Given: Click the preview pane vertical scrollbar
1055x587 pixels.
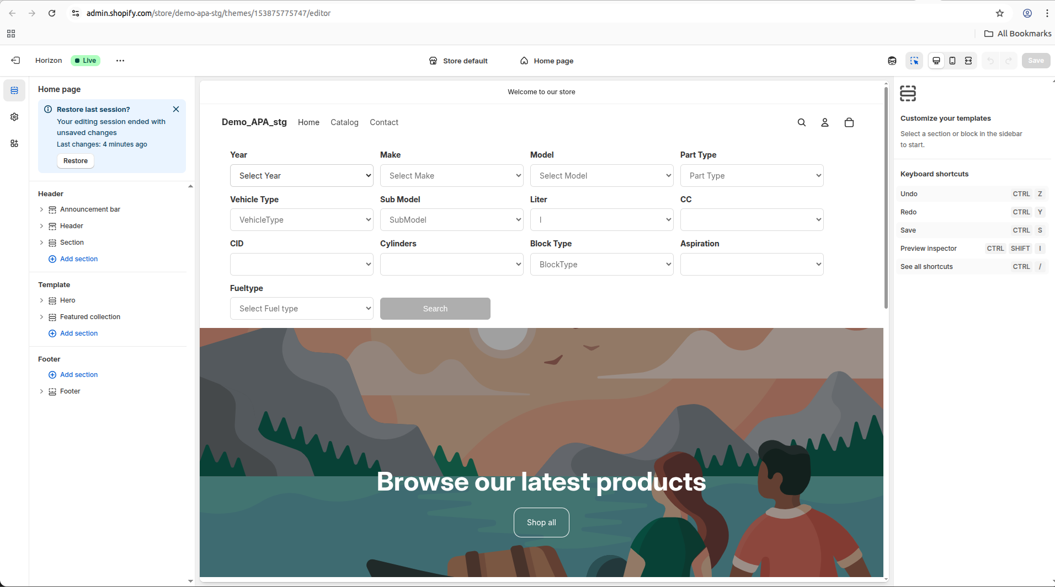Looking at the screenshot, I should tap(886, 198).
